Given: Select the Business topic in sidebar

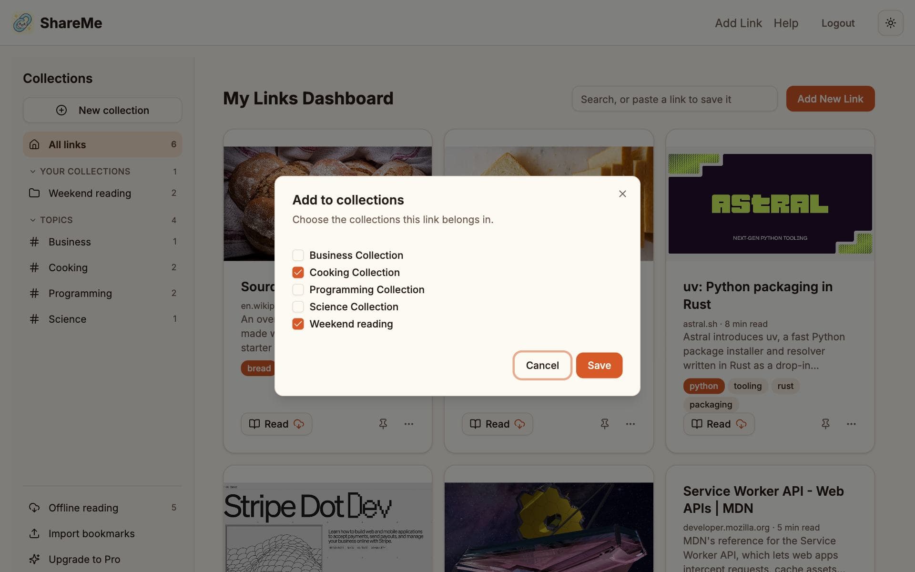Looking at the screenshot, I should [102, 242].
